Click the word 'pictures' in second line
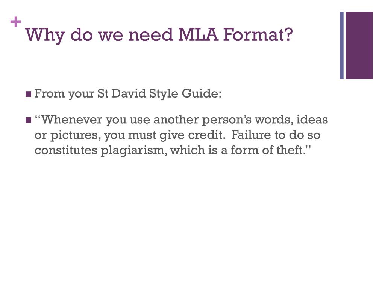Viewport: 385px width, 288px height. [74, 135]
